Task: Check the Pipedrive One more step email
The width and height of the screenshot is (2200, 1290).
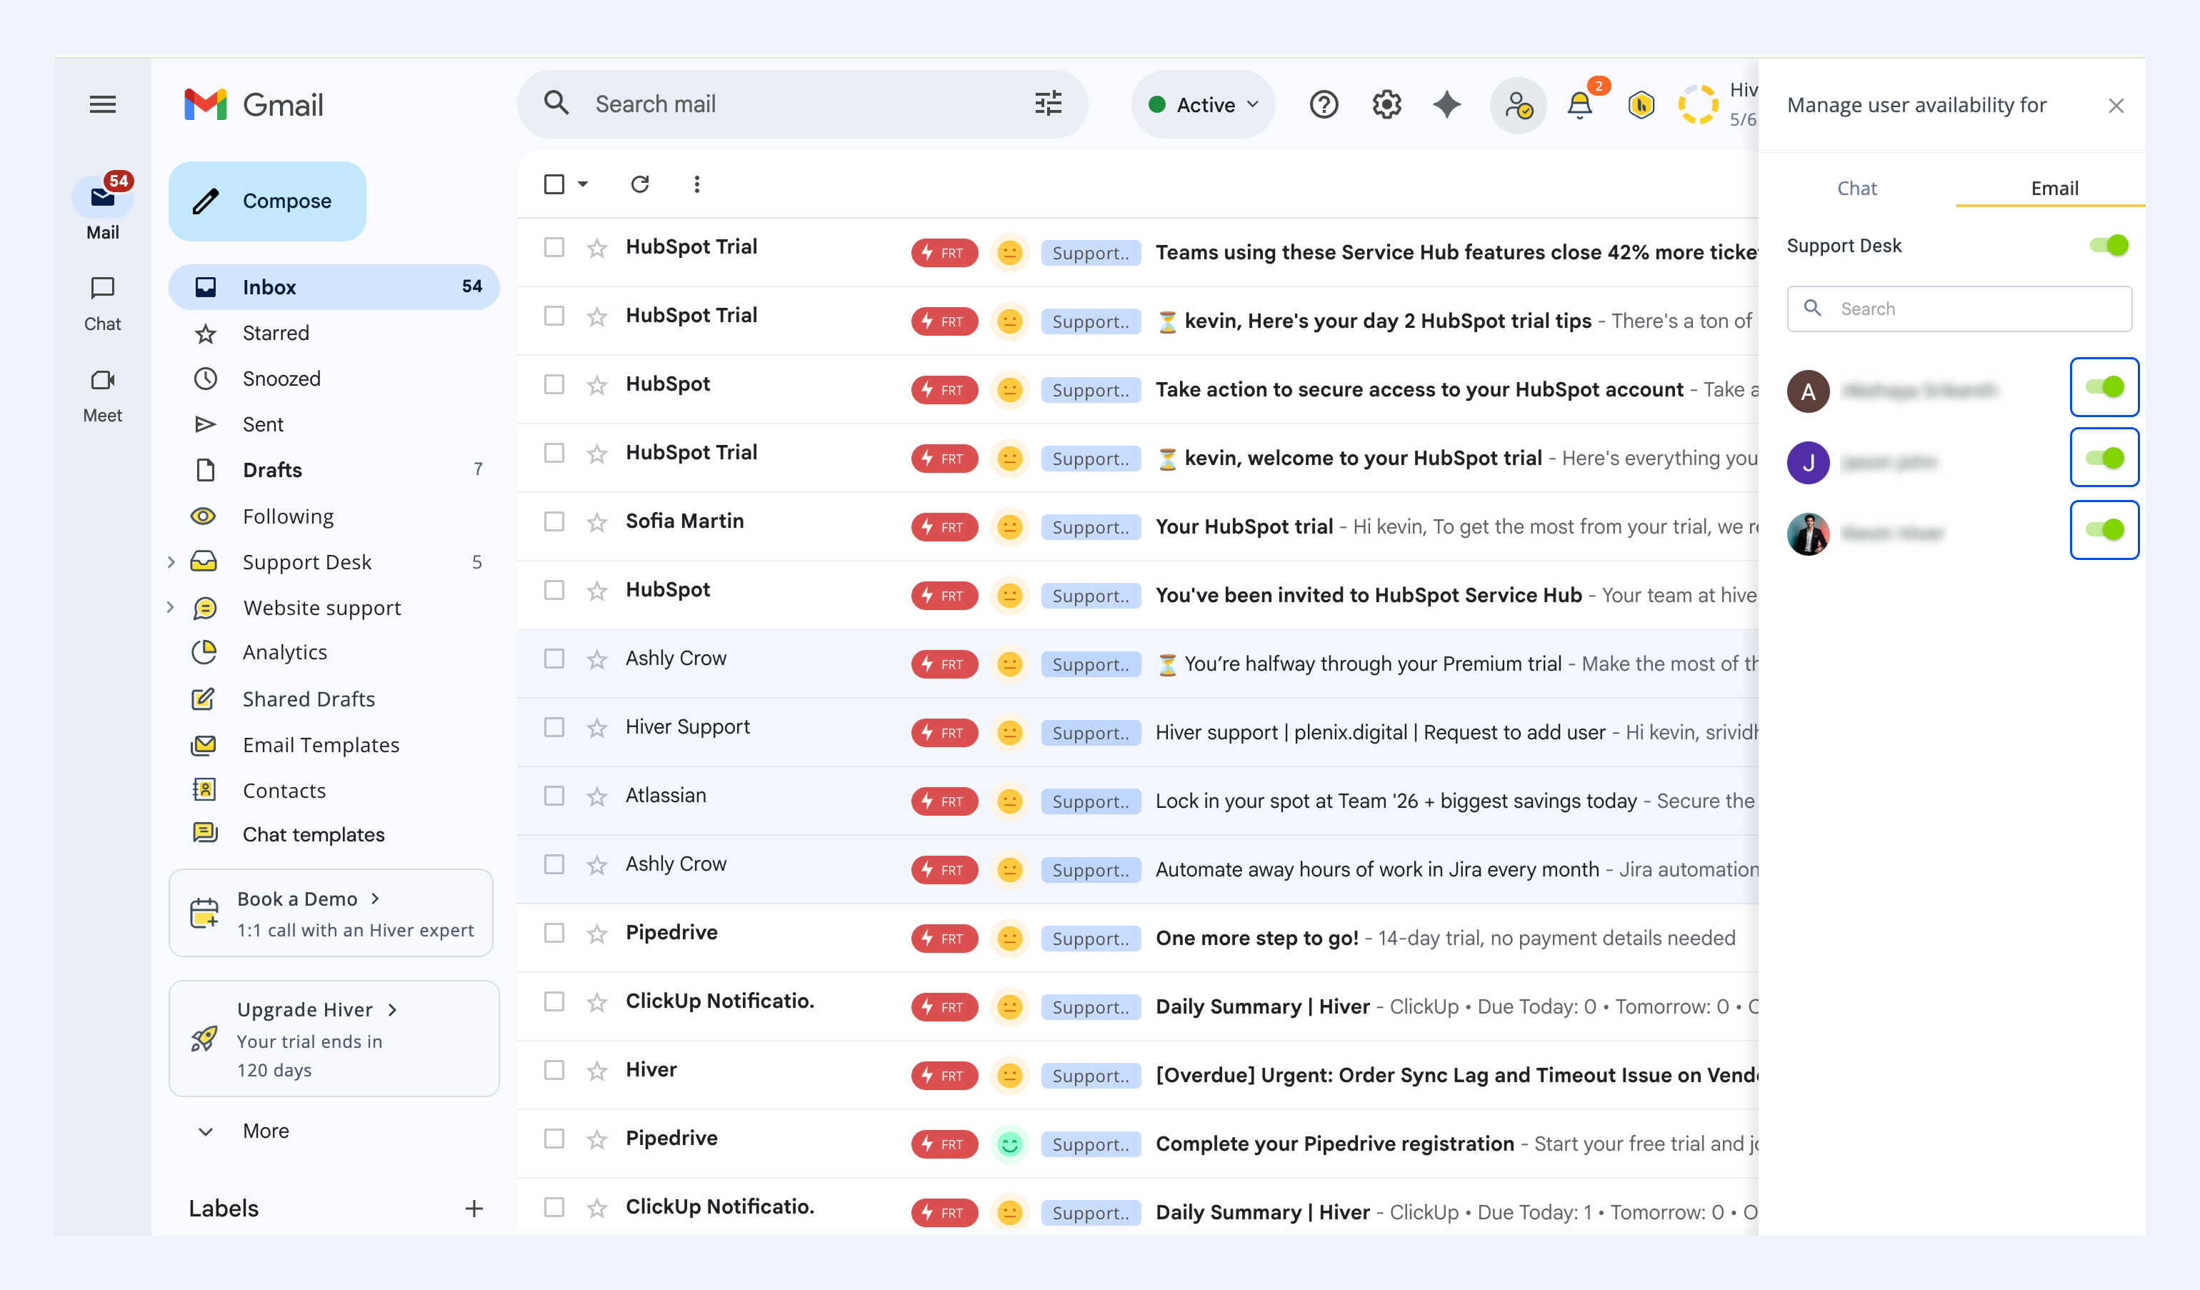Action: 554,933
